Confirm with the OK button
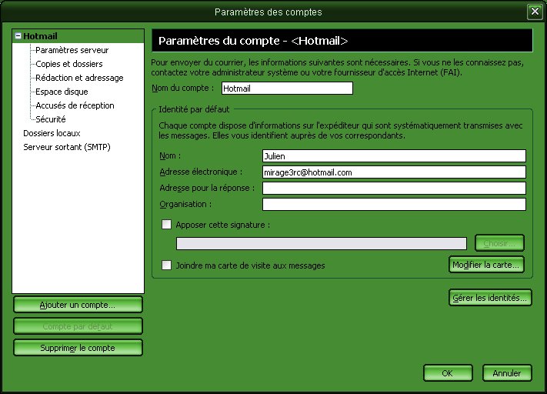 448,373
